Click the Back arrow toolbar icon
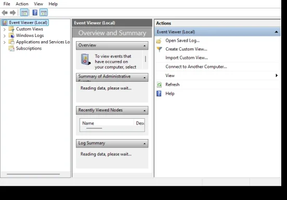287x200 pixels. pyautogui.click(x=5, y=12)
